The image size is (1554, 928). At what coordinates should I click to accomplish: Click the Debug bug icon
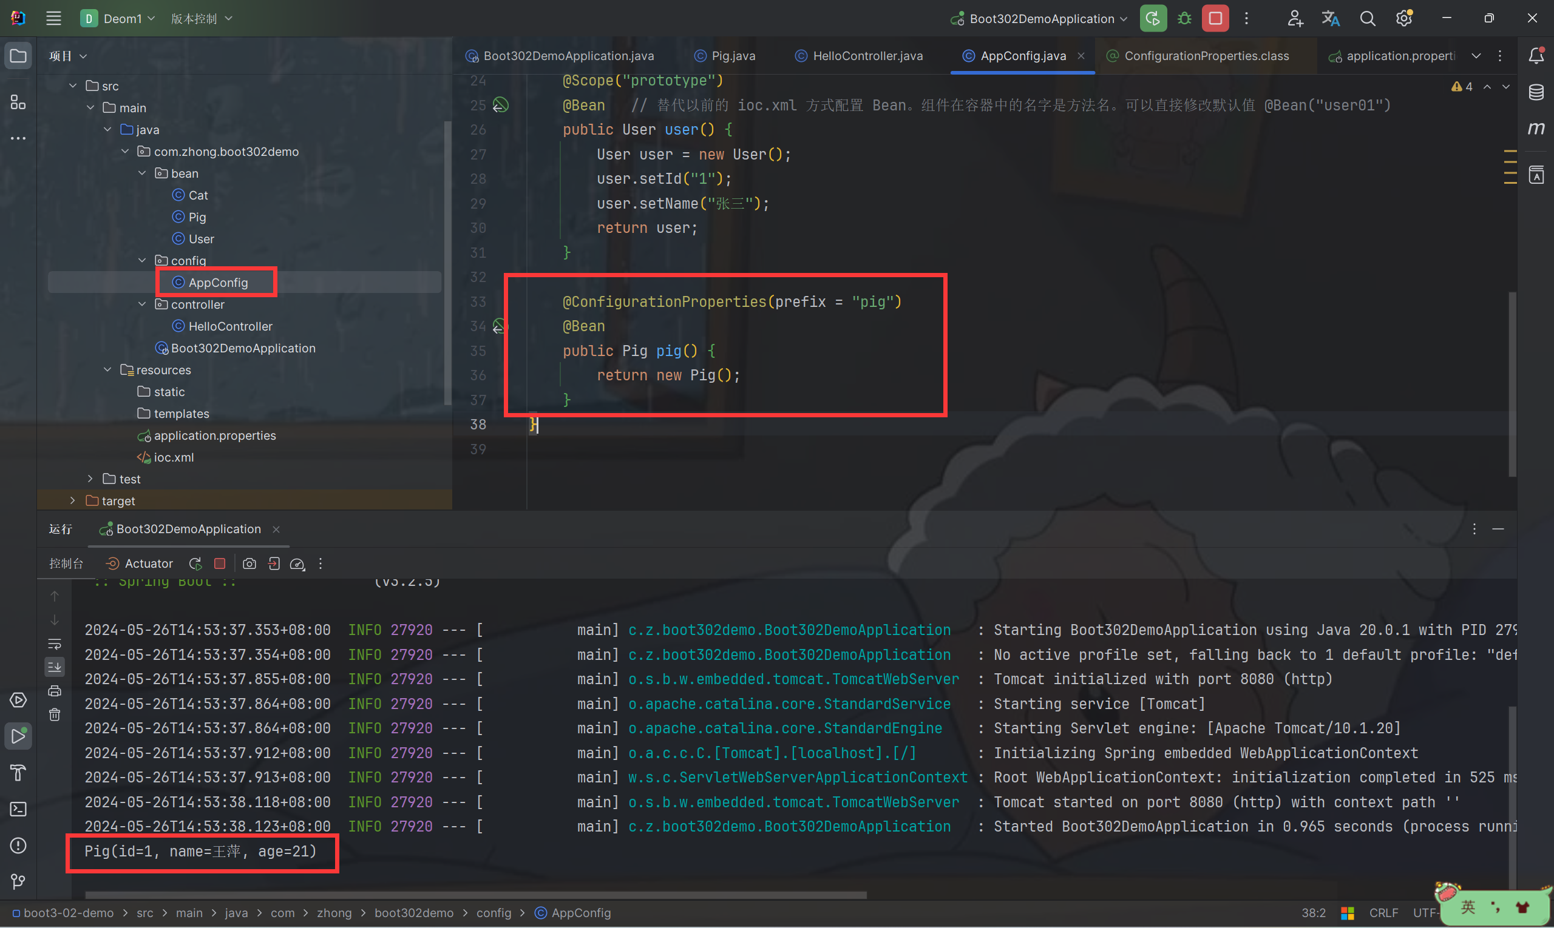[1184, 19]
